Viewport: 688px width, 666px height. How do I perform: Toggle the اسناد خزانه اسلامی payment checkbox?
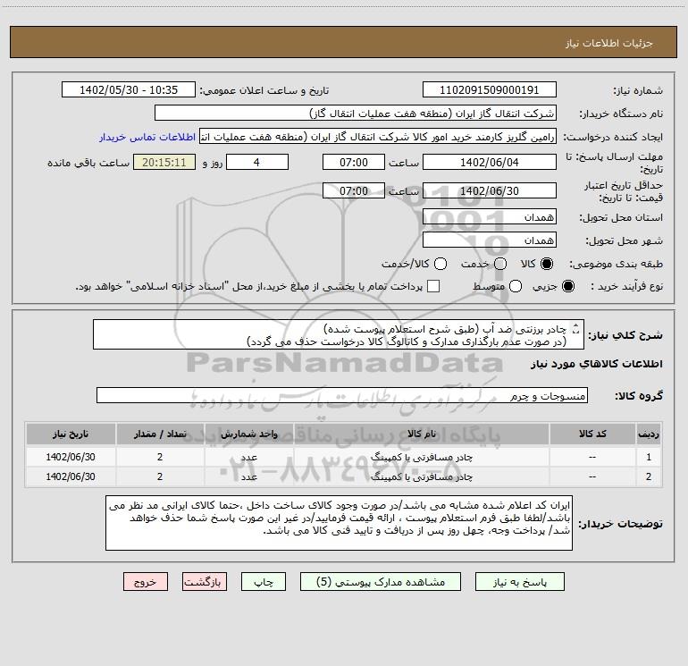433,286
